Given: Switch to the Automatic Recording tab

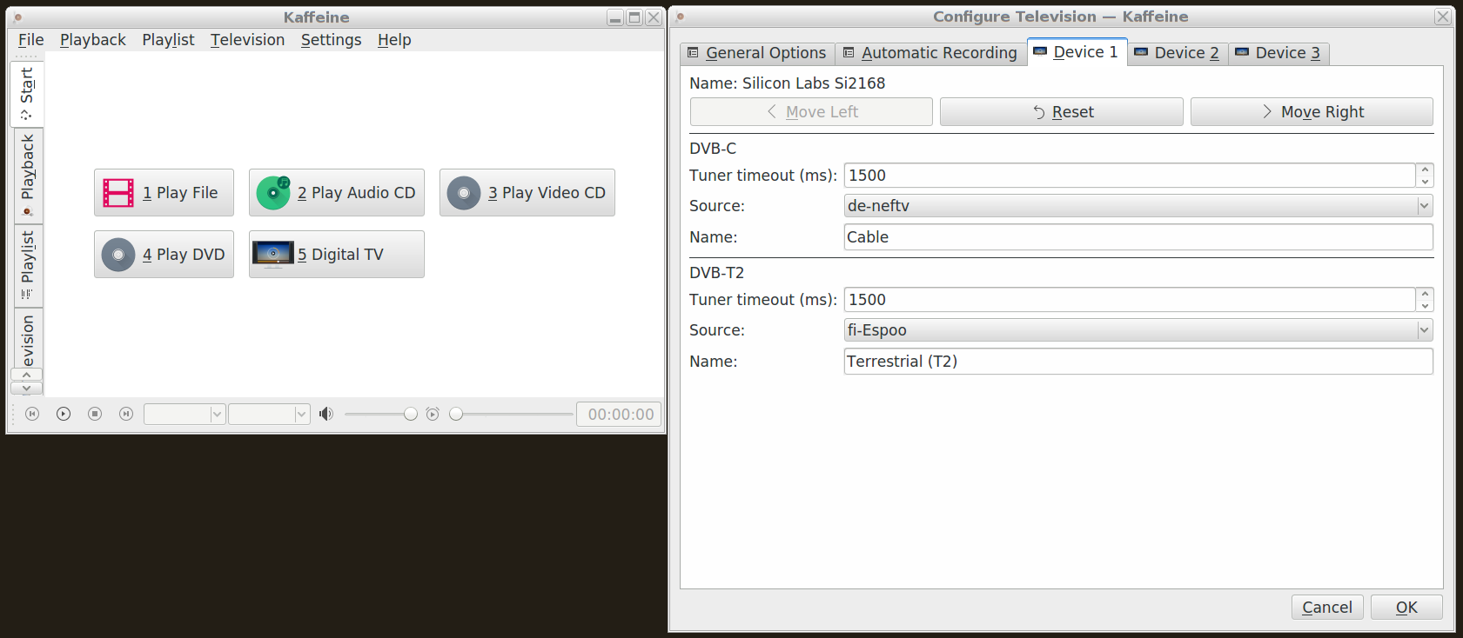Looking at the screenshot, I should click(930, 53).
